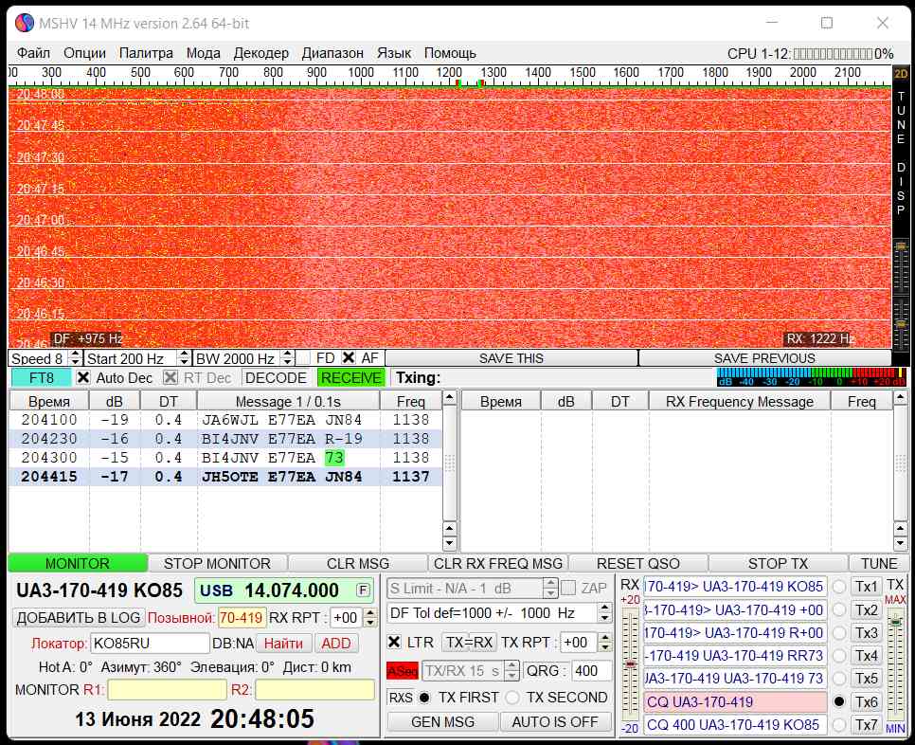Click the RXS button
The height and width of the screenshot is (745, 915).
tap(401, 698)
